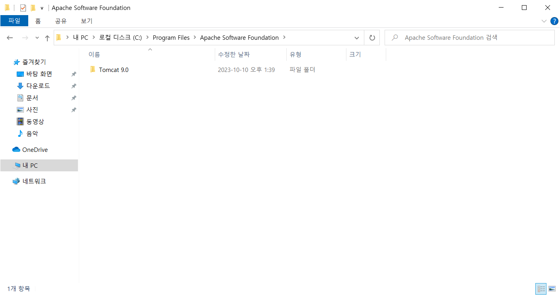Open address bar history dropdown

click(x=357, y=38)
